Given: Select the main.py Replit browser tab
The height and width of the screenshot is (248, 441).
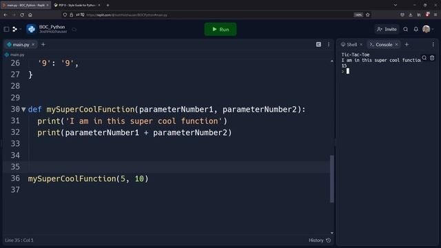Looking at the screenshot, I should coord(25,5).
